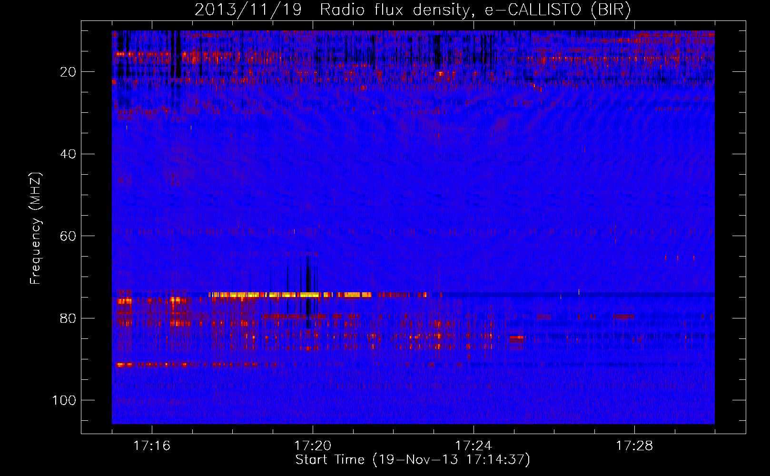Screen dimensions: 770x476
Task: Click the 'Start Time (19-Nov-13 17:14:37)' x-axis label
Action: click(x=413, y=460)
